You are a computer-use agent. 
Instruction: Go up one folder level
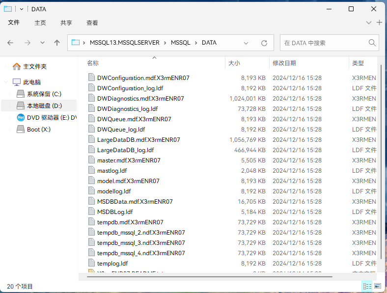[57, 43]
